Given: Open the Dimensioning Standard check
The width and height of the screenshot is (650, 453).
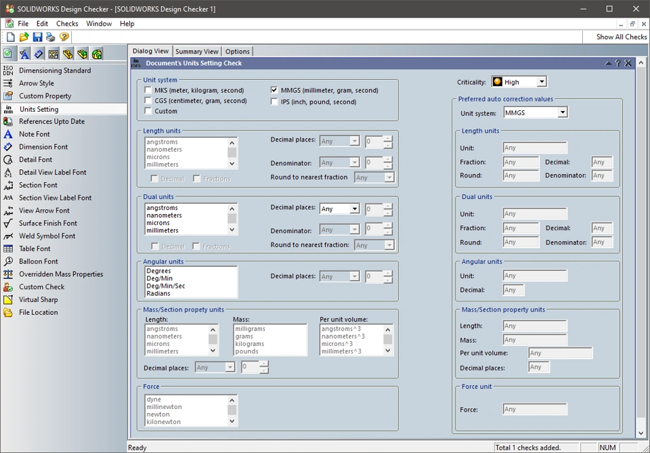Looking at the screenshot, I should coord(55,70).
